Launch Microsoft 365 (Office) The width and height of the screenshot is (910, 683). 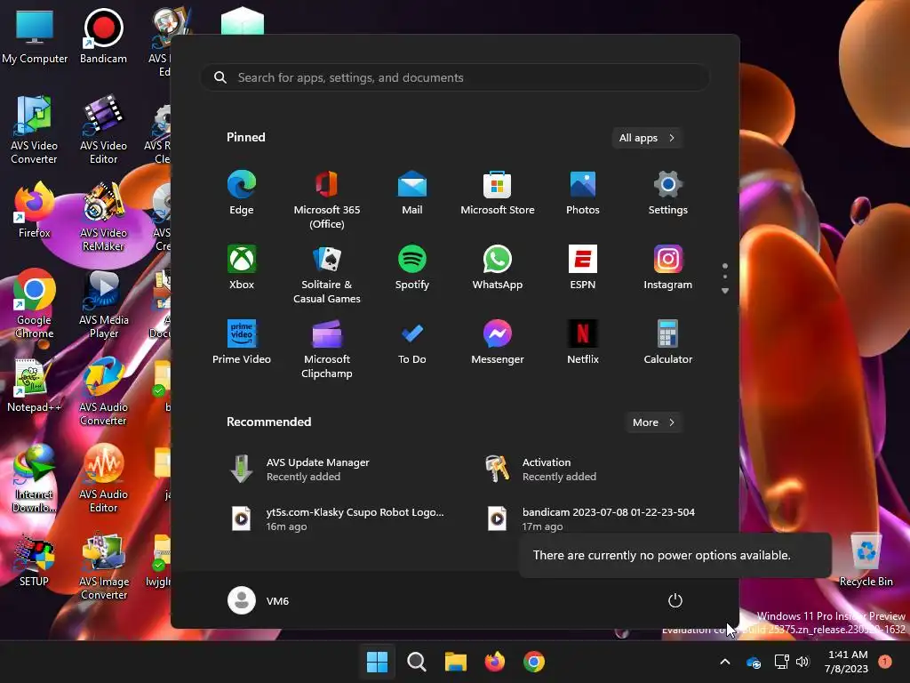click(x=327, y=199)
